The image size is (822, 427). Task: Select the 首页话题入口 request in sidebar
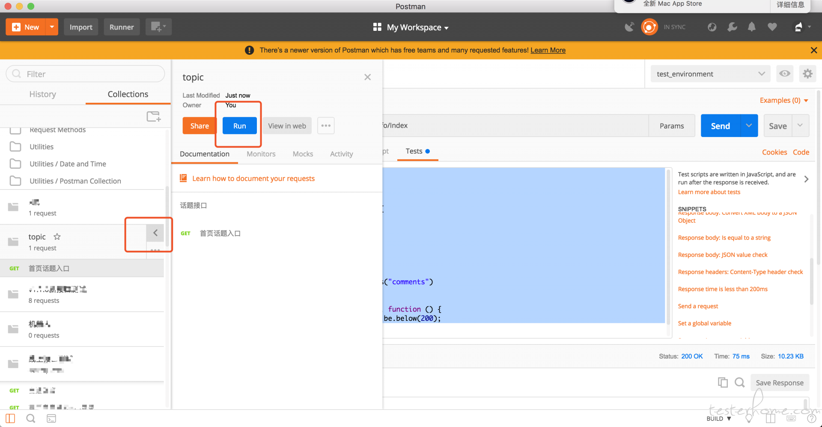[x=82, y=268]
